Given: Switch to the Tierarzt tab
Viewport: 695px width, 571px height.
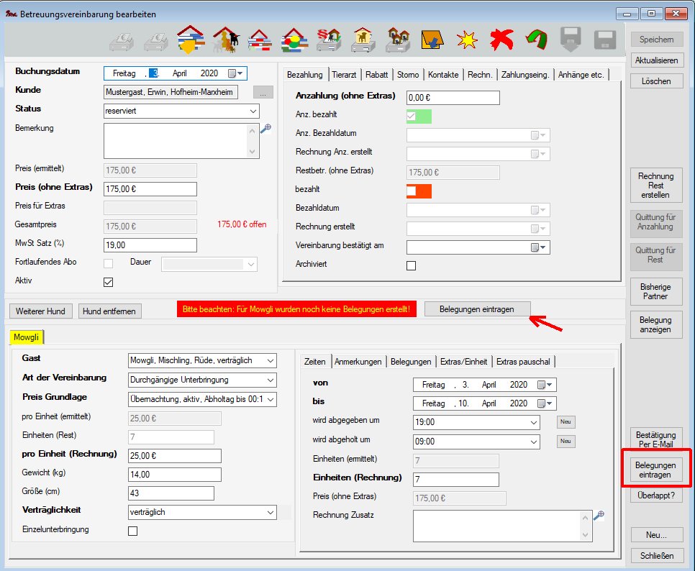Looking at the screenshot, I should 345,75.
